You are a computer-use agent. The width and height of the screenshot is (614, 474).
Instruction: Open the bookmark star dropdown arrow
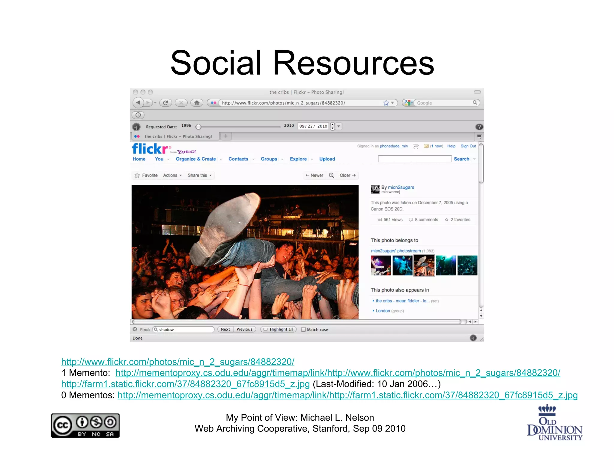[392, 103]
